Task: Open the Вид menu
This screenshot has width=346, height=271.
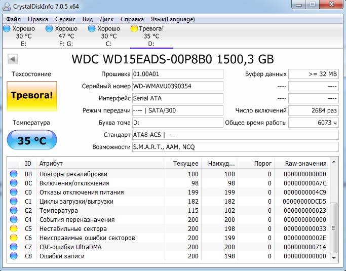Action: tap(88, 19)
